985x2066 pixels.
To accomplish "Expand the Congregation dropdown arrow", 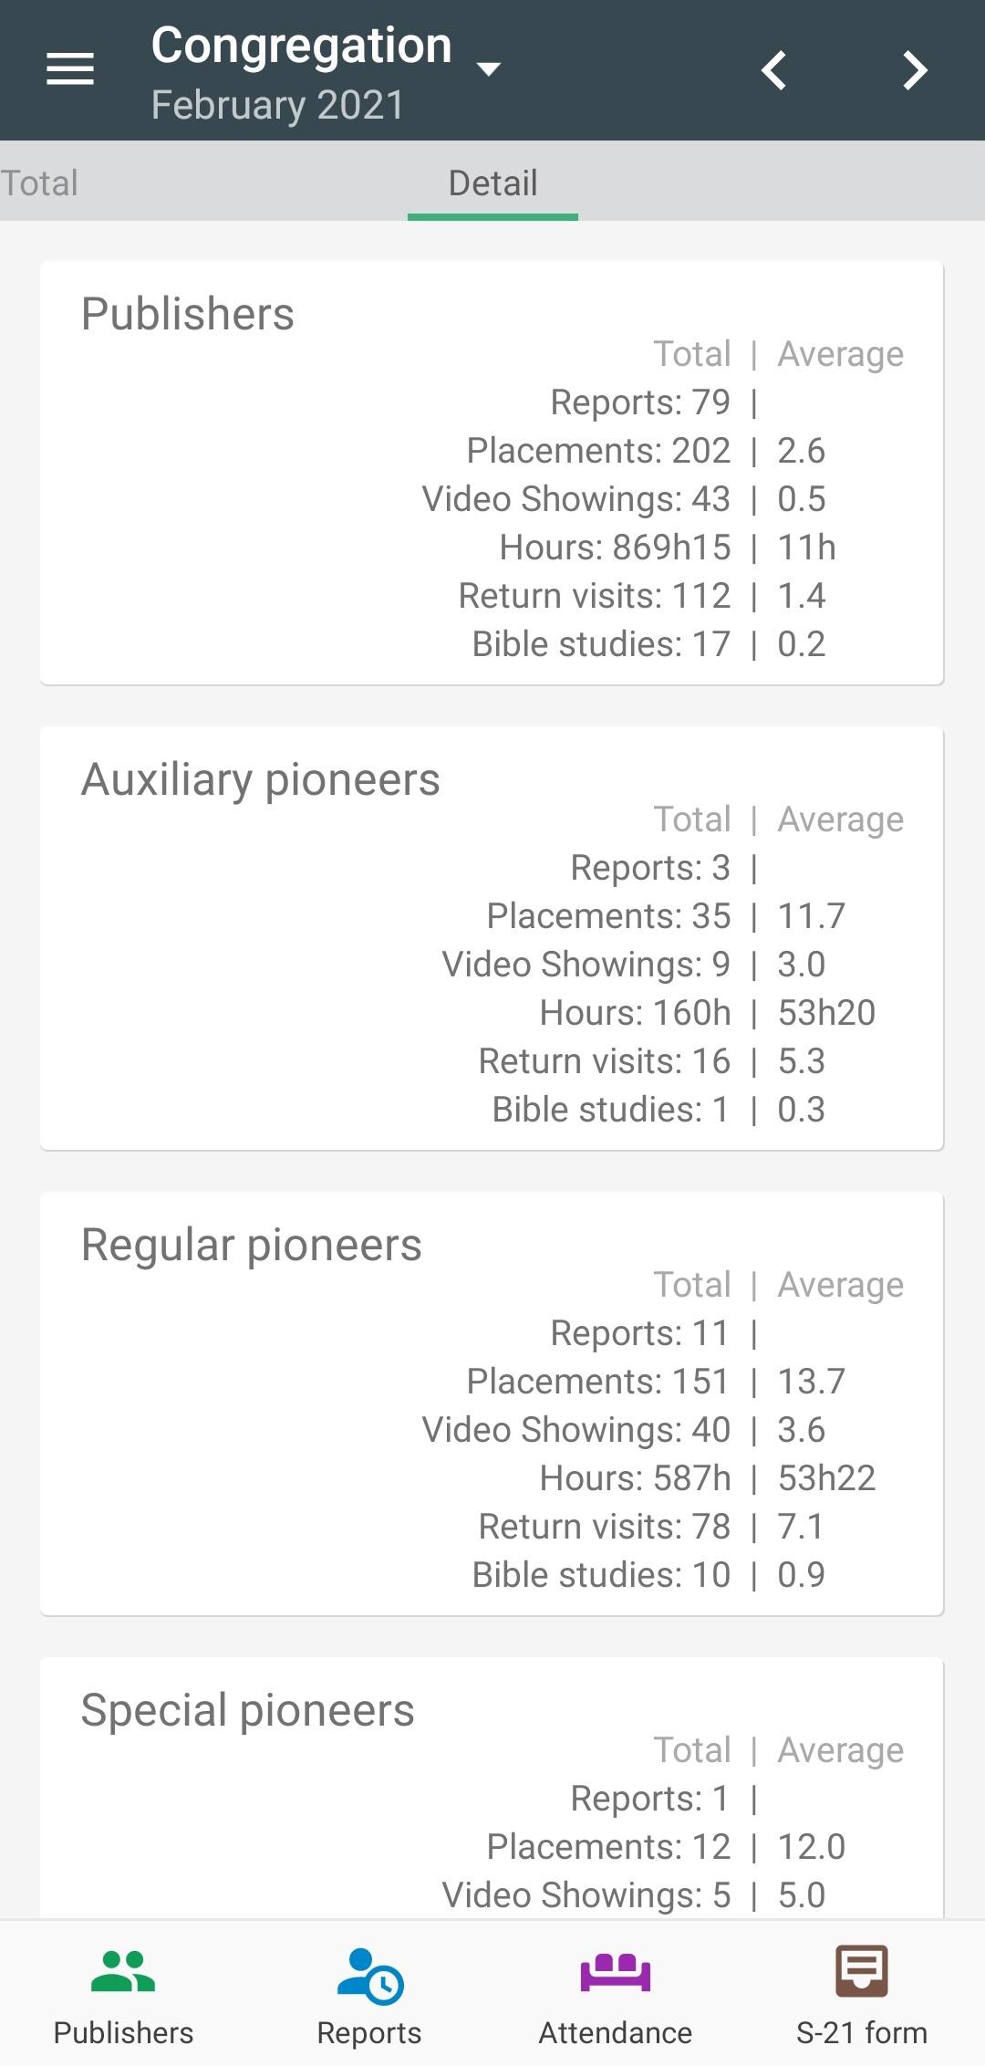I will 489,68.
